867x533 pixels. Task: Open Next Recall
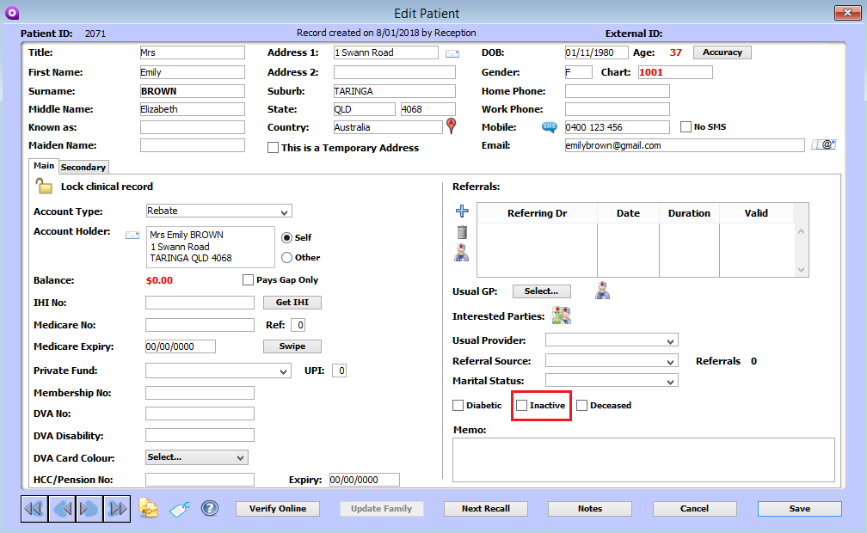tap(486, 509)
